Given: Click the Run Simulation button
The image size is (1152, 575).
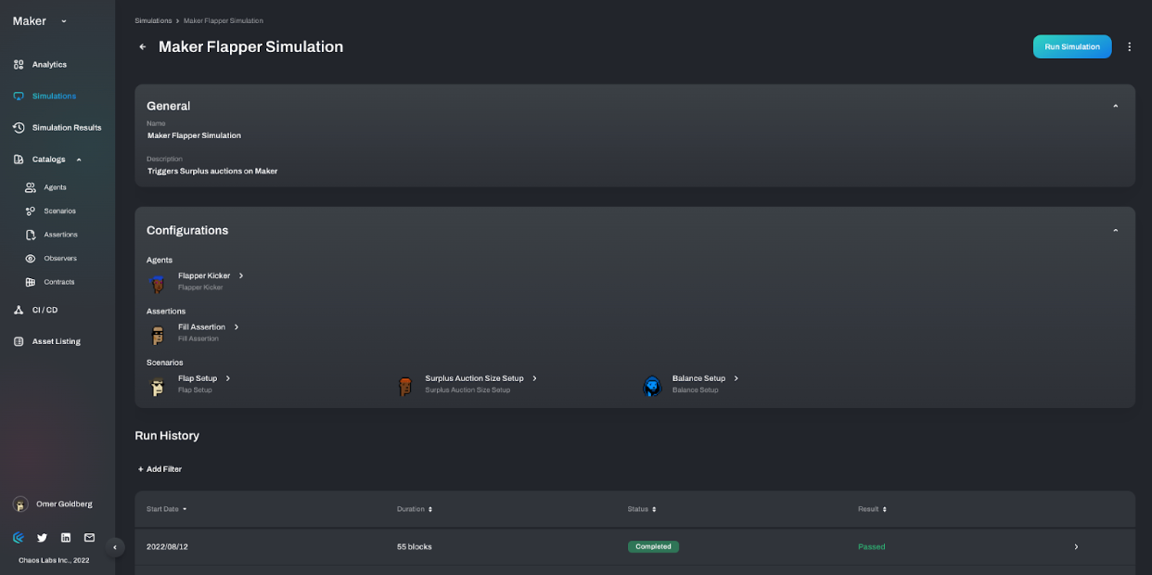Looking at the screenshot, I should pos(1072,46).
